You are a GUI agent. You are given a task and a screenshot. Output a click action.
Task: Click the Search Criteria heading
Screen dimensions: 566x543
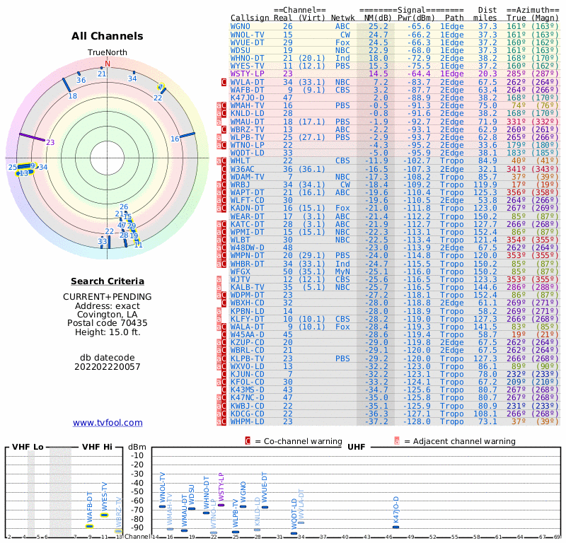tap(108, 281)
